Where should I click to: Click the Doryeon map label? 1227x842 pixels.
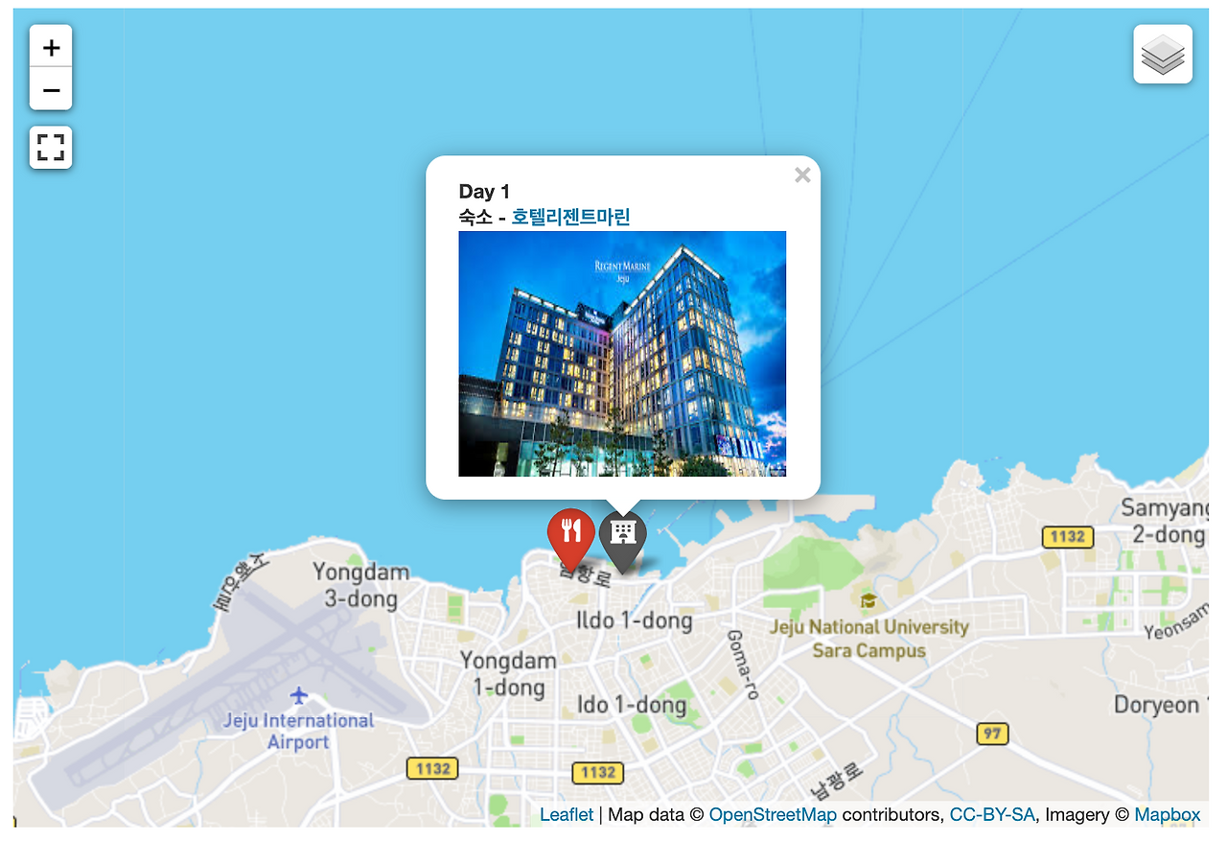pos(1156,705)
